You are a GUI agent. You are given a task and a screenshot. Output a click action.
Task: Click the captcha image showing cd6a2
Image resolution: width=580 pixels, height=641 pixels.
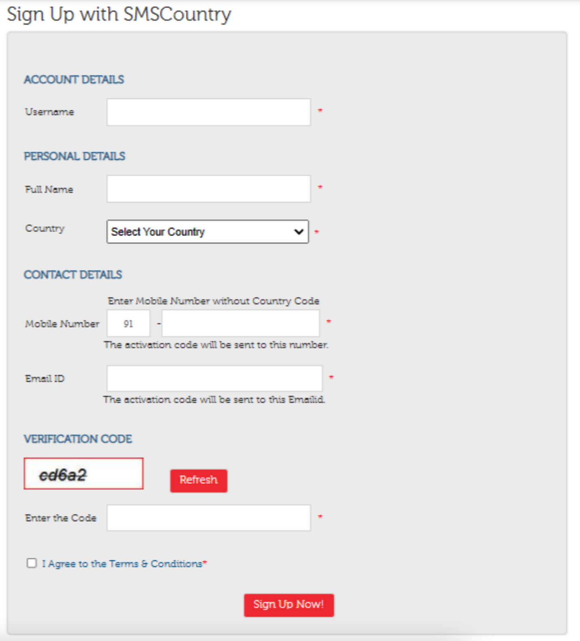(x=83, y=474)
